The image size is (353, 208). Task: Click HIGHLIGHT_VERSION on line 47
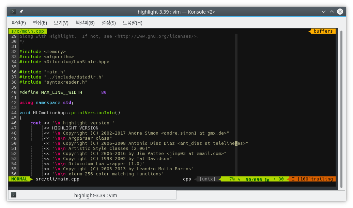tap(75, 128)
